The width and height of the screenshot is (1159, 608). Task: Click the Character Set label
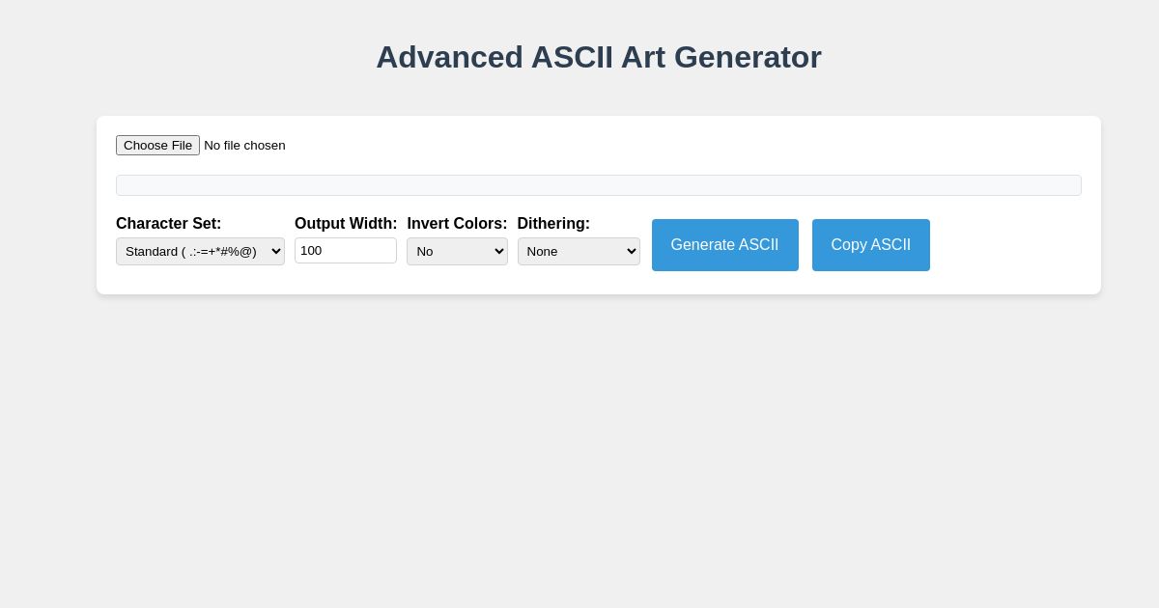(x=169, y=223)
